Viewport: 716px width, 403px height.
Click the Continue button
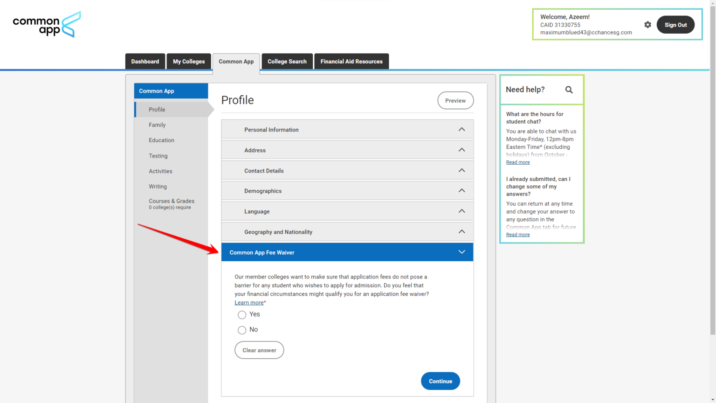click(x=440, y=381)
